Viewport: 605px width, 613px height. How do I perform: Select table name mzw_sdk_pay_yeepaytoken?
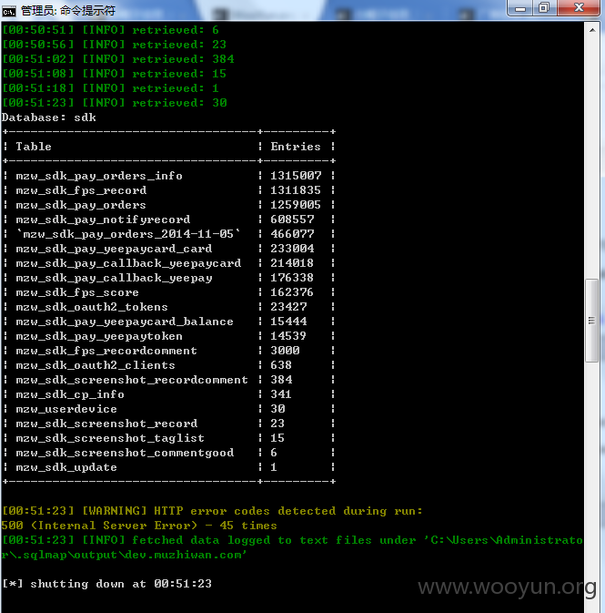pos(99,336)
